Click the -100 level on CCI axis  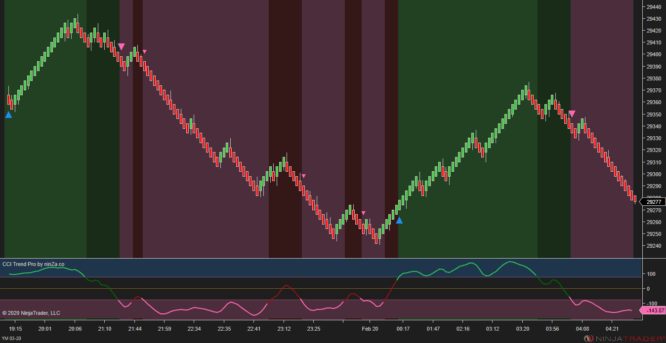click(x=651, y=303)
